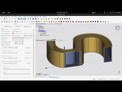
Task: Expand the Body tree item
Action: 38,30
